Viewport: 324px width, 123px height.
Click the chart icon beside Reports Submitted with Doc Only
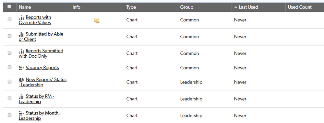click(21, 51)
